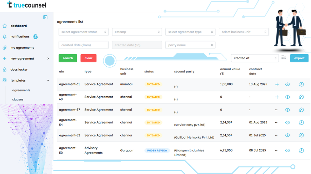View agreement-52 using the eye icon
The width and height of the screenshot is (311, 174).
click(287, 135)
